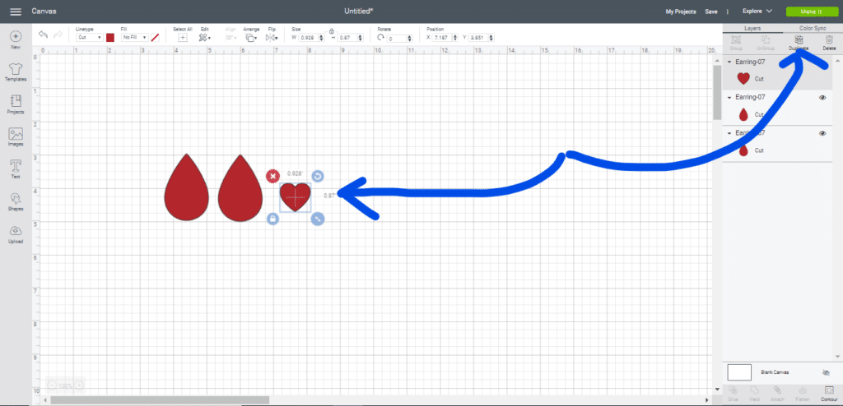Viewport: 843px width, 406px height.
Task: Duplicate the selected layer
Action: (799, 42)
